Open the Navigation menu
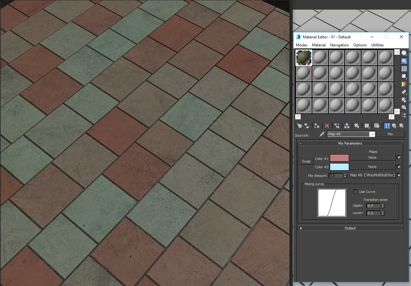 [339, 45]
